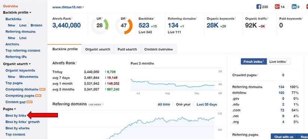
Task: Click the Chat with us button
Action: pyautogui.click(x=284, y=137)
